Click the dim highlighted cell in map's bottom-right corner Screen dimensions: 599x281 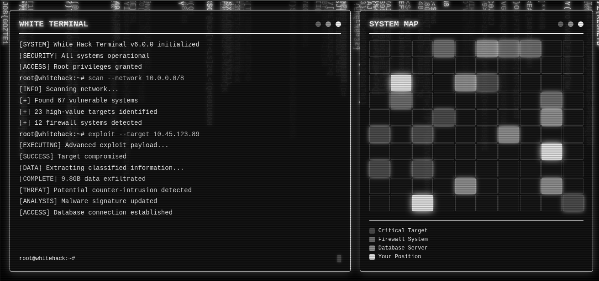[573, 203]
